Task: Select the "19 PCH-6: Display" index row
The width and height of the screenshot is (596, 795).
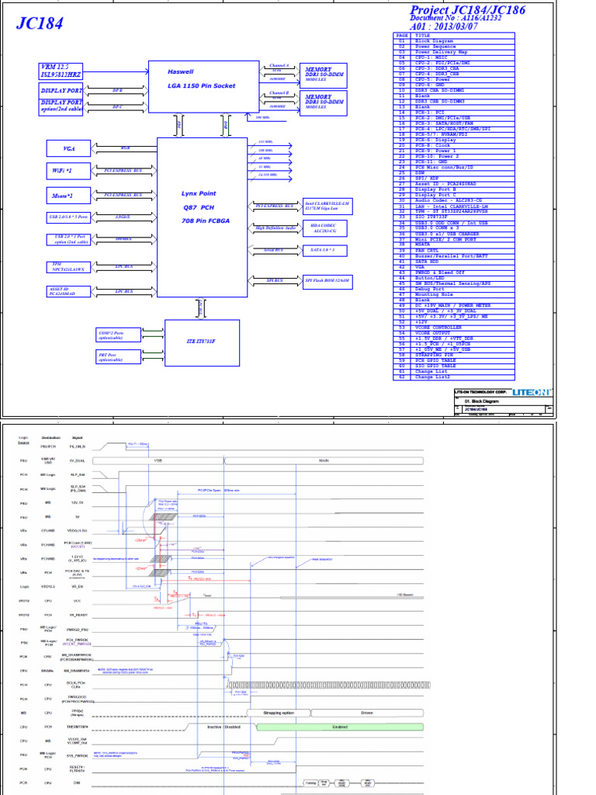Action: pos(454,140)
